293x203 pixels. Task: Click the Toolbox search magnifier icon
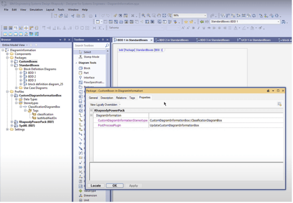point(107,45)
